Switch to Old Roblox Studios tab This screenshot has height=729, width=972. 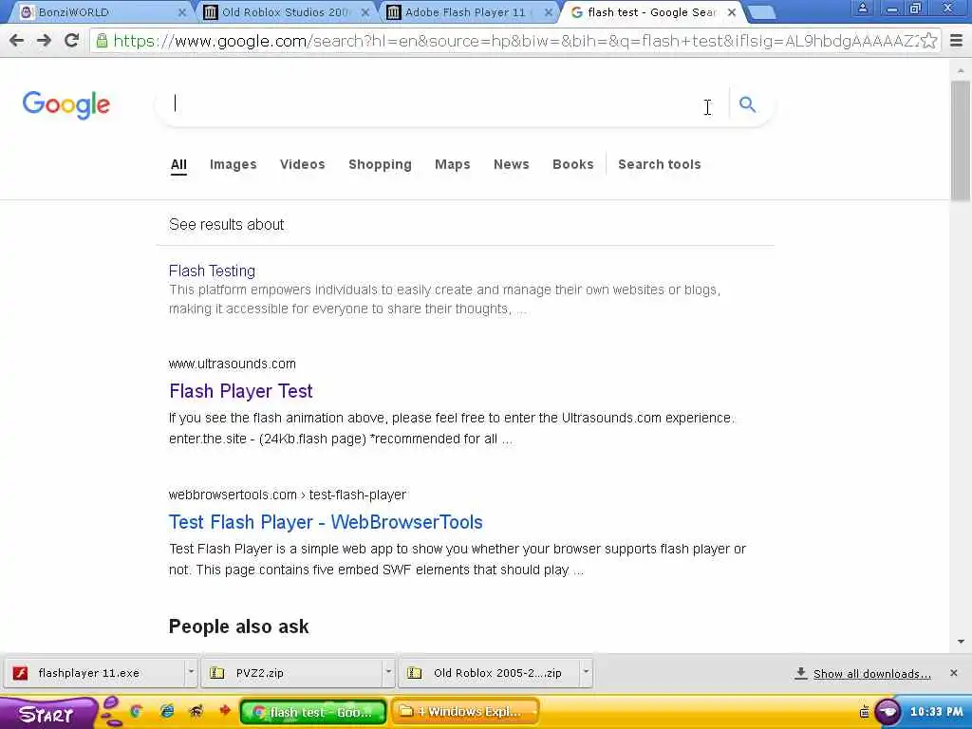285,12
